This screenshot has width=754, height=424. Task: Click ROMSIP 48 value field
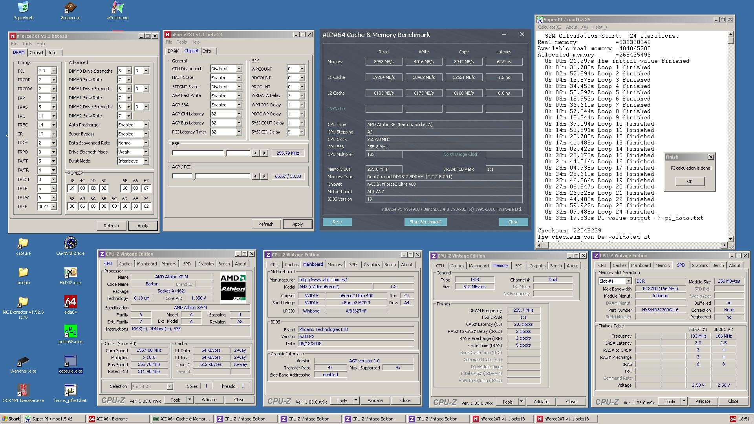(x=72, y=188)
